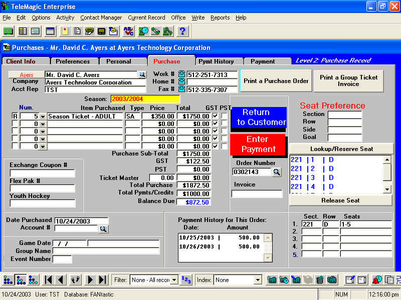The width and height of the screenshot is (401, 300).
Task: Jump to the first record
Action: tap(48, 280)
